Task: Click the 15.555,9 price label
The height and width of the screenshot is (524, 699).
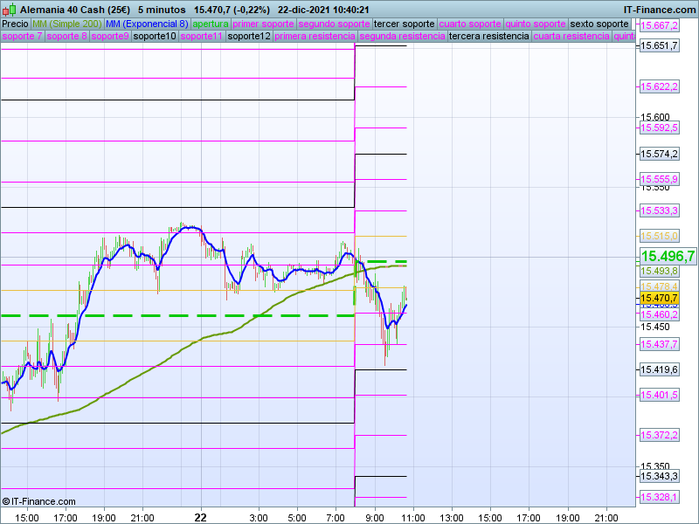Action: pos(659,179)
